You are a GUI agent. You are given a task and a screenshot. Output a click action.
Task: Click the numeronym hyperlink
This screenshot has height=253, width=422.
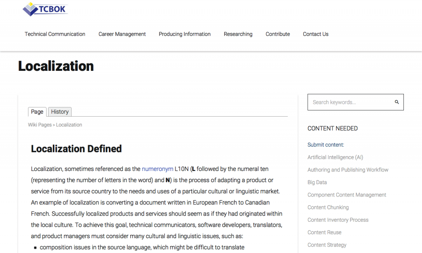click(x=157, y=169)
